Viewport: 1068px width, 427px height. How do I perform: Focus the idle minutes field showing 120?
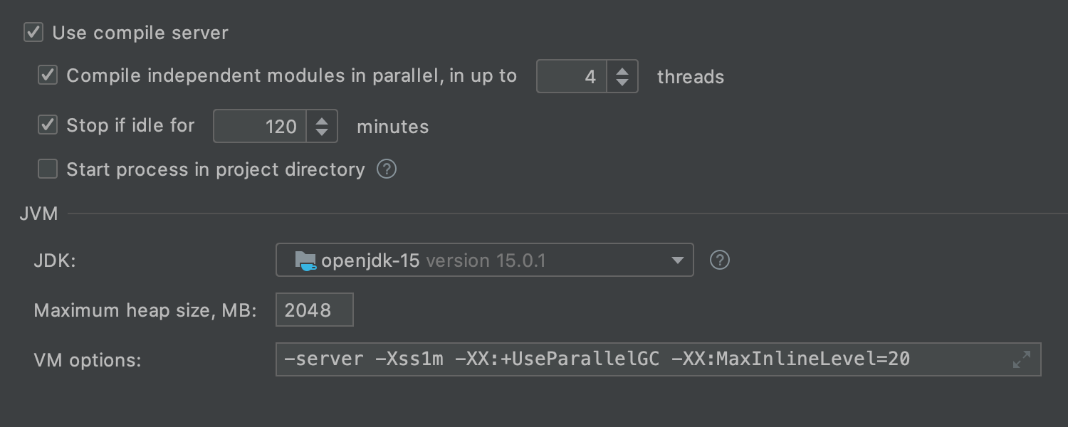click(x=260, y=126)
